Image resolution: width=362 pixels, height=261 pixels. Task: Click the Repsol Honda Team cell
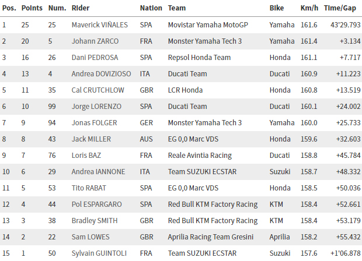199,58
